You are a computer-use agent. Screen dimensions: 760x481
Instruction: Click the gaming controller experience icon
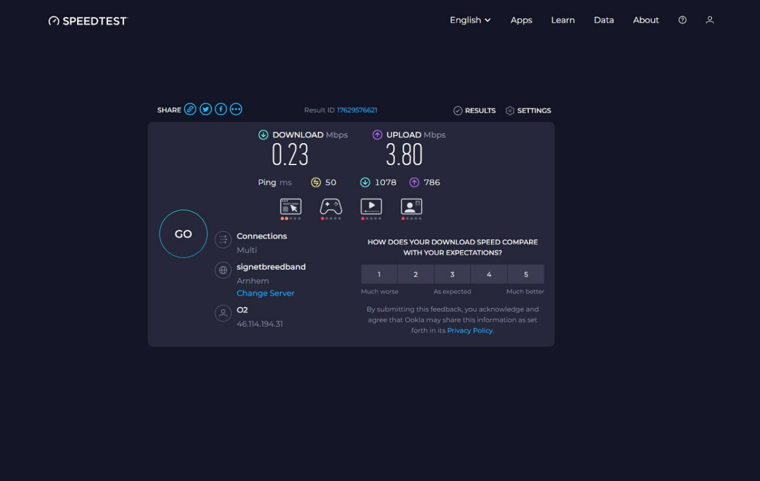click(x=331, y=207)
